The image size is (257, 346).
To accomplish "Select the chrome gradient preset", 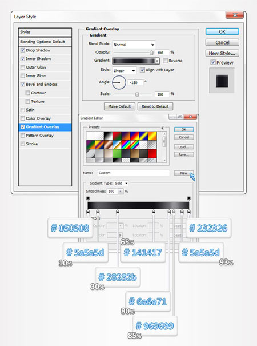I will tap(117, 145).
